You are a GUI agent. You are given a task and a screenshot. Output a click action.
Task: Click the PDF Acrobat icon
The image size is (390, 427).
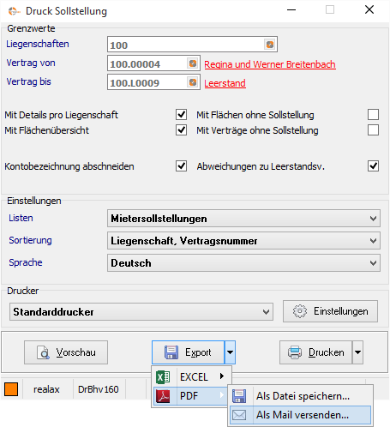(163, 396)
